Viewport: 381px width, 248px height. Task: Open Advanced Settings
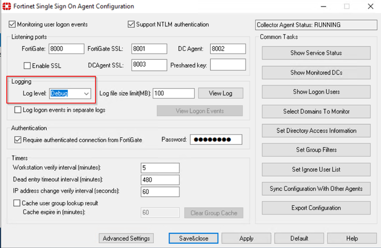[126, 238]
